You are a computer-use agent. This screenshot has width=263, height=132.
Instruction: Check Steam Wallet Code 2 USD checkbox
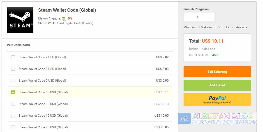(x=13, y=57)
